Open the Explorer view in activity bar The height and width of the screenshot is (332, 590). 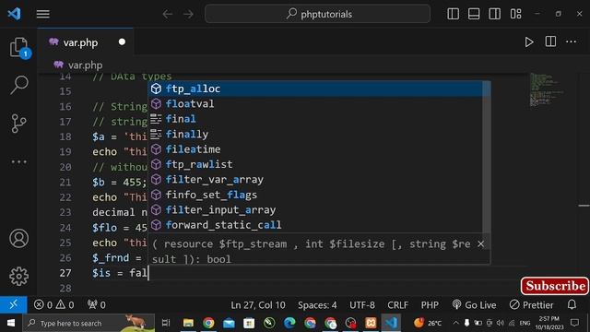click(18, 47)
